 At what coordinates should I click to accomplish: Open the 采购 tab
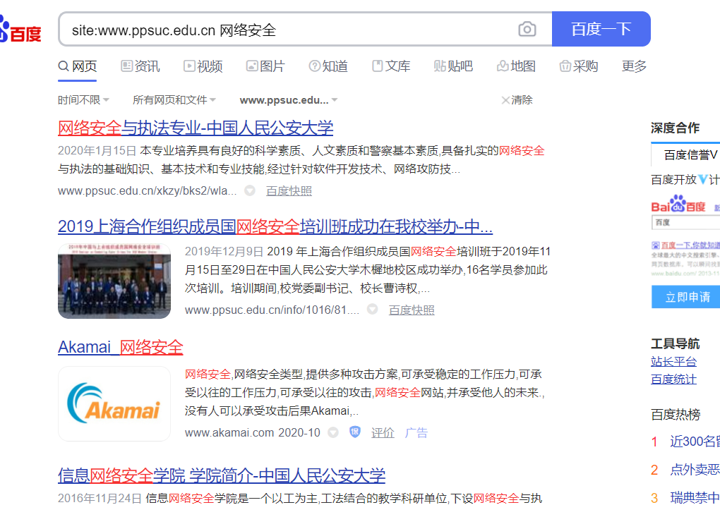(579, 66)
